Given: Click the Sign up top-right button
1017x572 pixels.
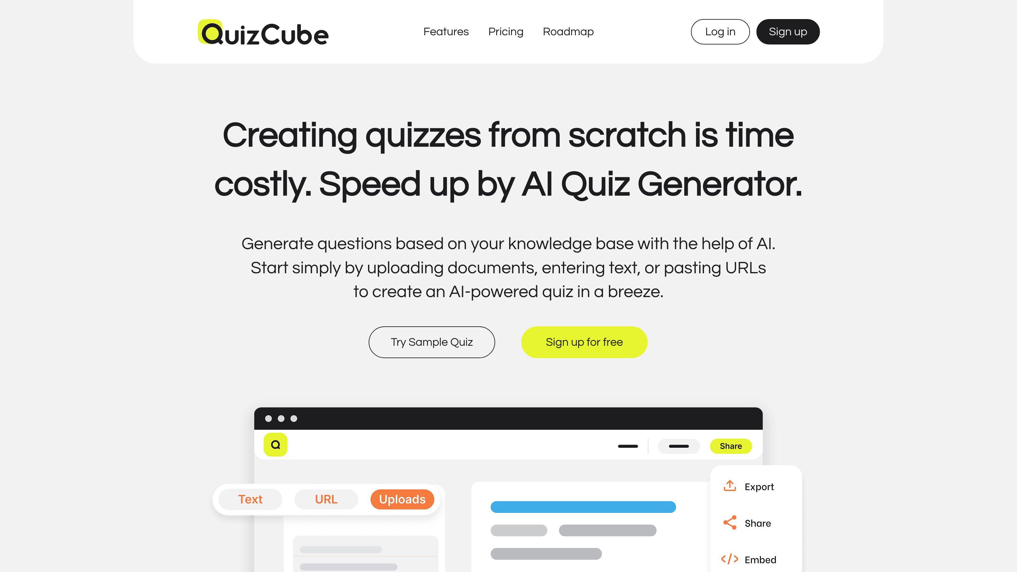Looking at the screenshot, I should click(788, 31).
